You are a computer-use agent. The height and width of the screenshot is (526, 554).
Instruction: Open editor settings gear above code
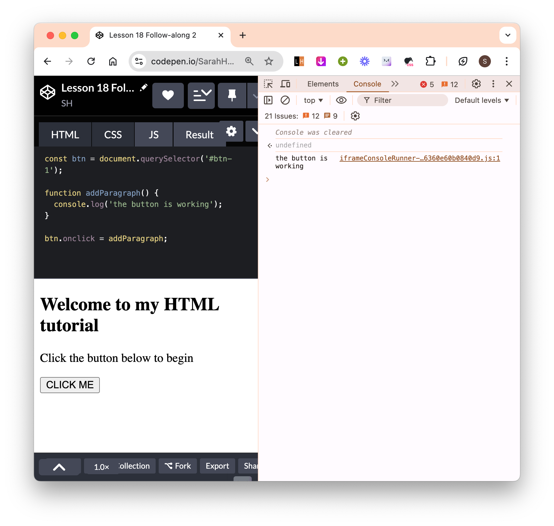click(x=231, y=131)
